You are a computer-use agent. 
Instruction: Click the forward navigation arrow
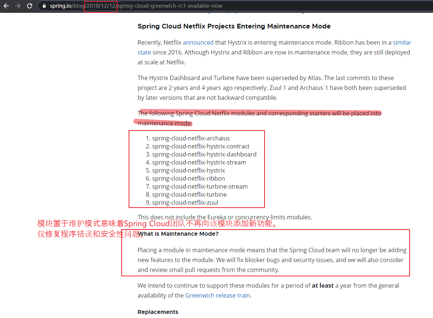click(17, 6)
